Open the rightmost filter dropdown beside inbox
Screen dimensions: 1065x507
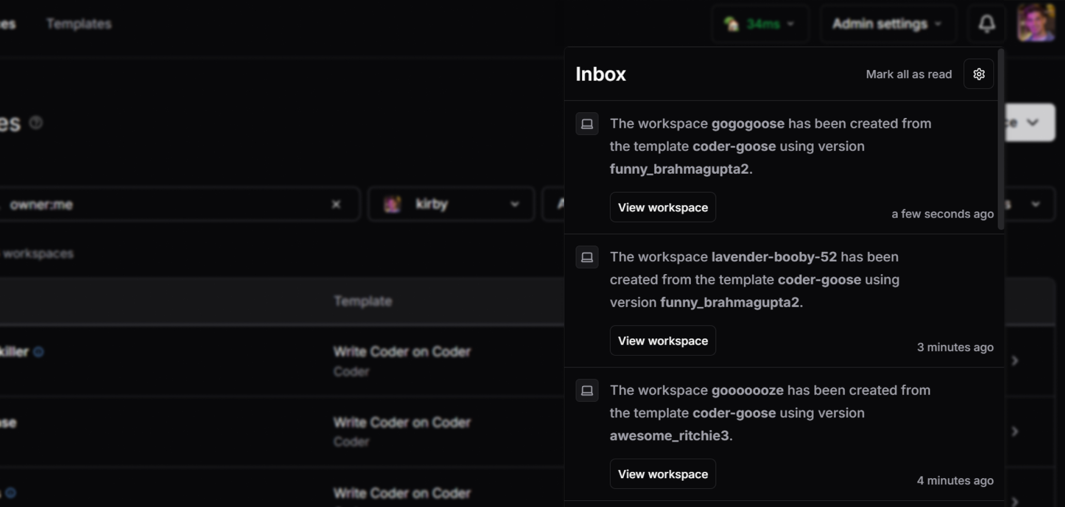pos(1030,205)
